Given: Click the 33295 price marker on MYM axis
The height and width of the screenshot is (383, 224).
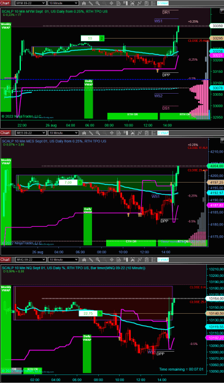Looking at the screenshot, I should pos(217,39).
